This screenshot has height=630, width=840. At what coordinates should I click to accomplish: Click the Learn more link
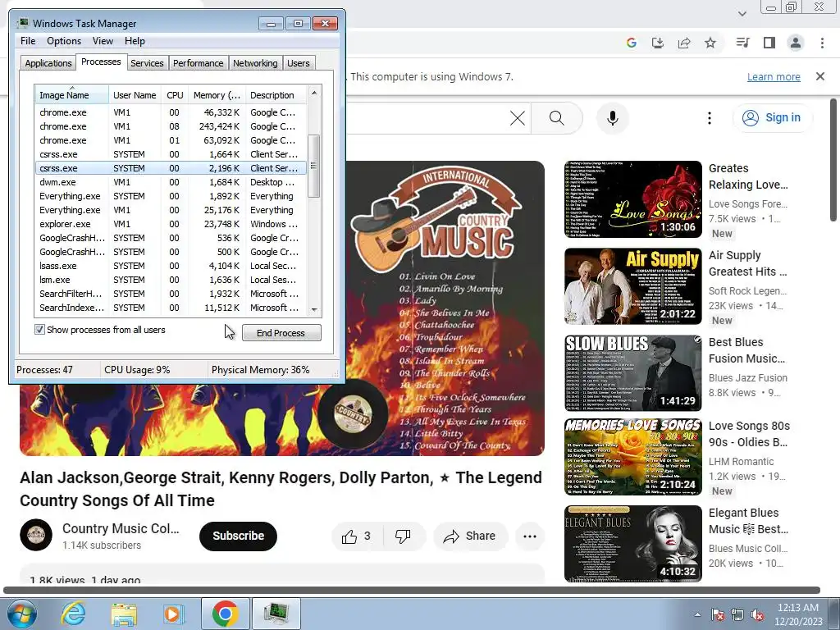774,76
